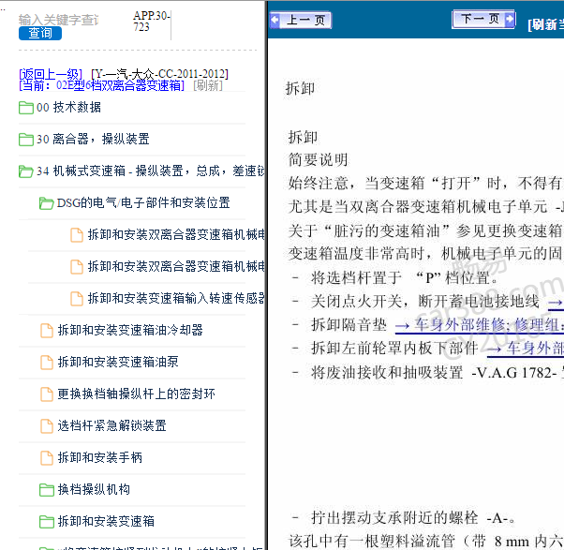This screenshot has width=564, height=550.
Task: Open first 拆卸和安装双离合器变速箱机械电 page text
Action: [x=176, y=234]
